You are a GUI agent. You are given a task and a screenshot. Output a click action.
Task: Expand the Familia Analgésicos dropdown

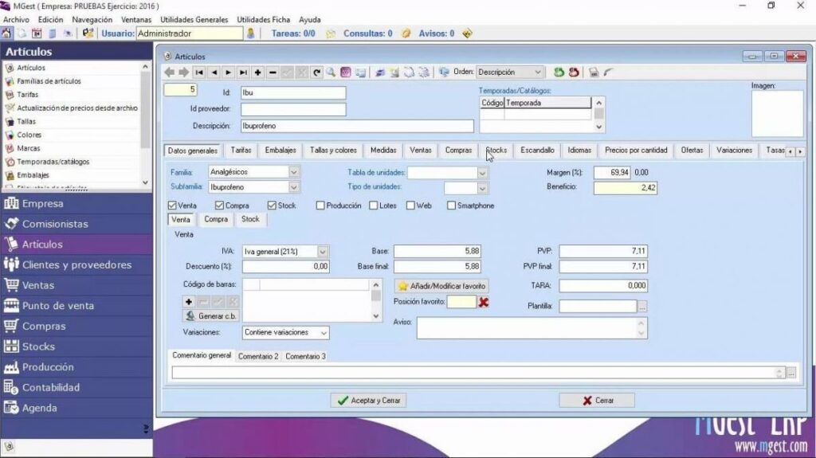[293, 172]
